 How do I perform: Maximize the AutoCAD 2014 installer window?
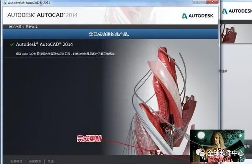(x=203, y=2)
